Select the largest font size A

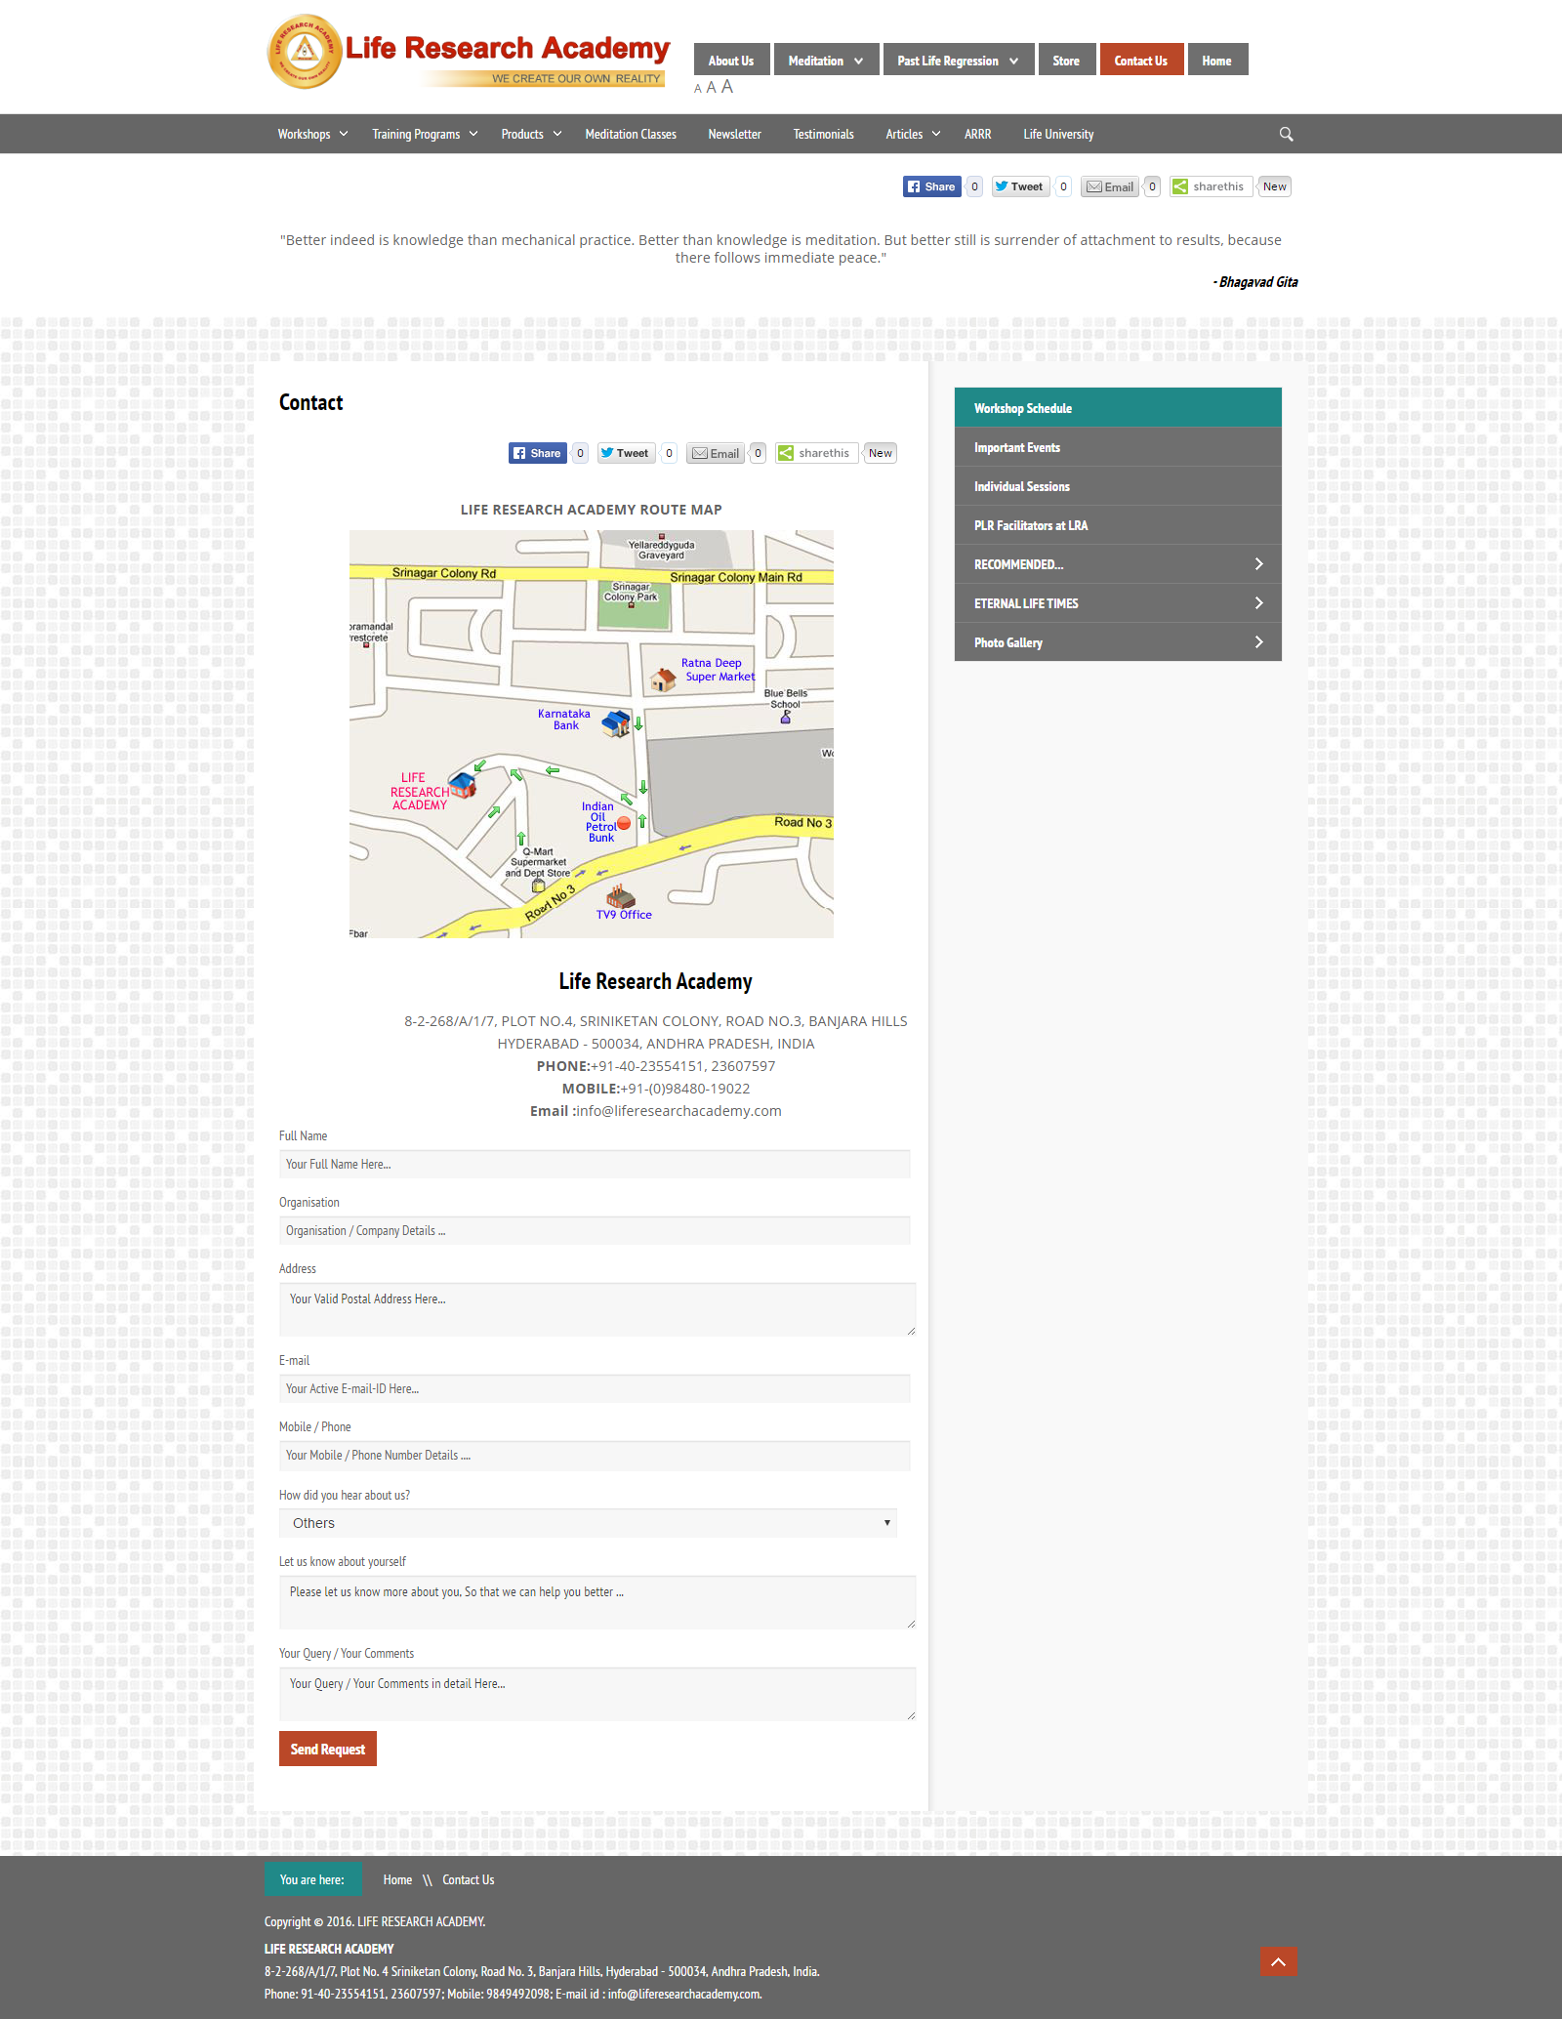[x=727, y=87]
